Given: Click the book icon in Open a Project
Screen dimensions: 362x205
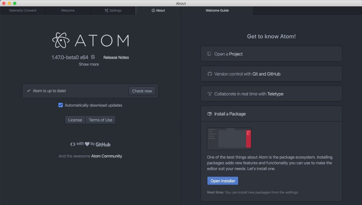Looking at the screenshot, I should coord(209,54).
